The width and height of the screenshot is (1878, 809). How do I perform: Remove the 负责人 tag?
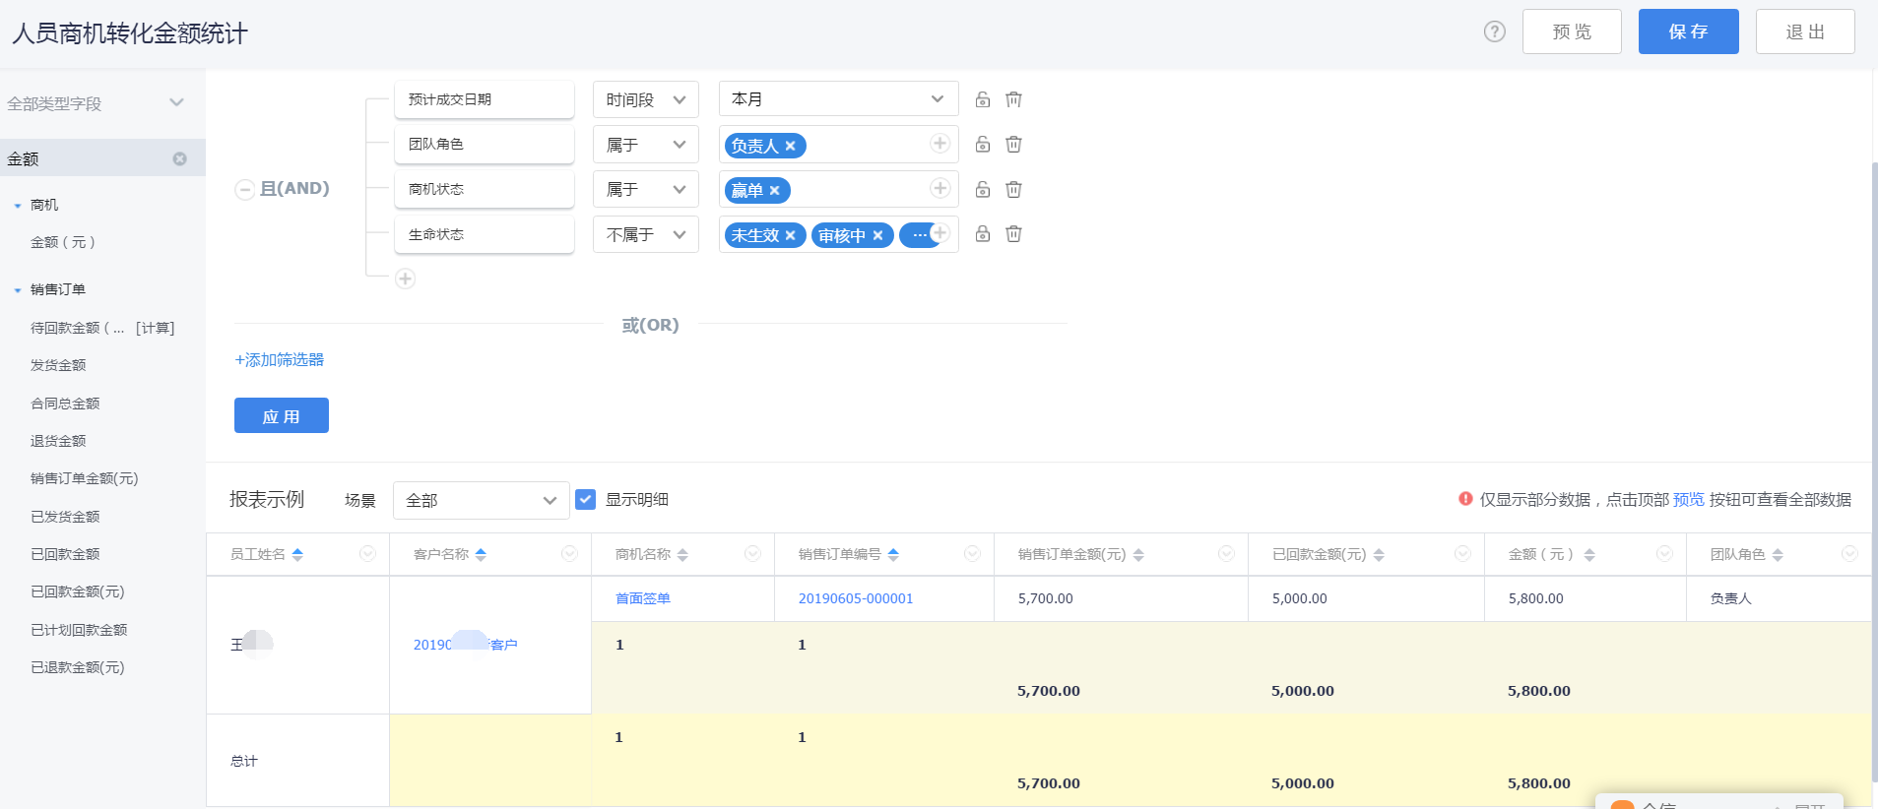(x=790, y=146)
